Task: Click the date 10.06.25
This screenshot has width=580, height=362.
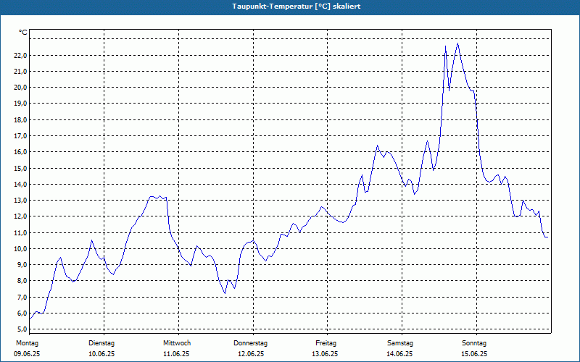Action: pyautogui.click(x=101, y=354)
